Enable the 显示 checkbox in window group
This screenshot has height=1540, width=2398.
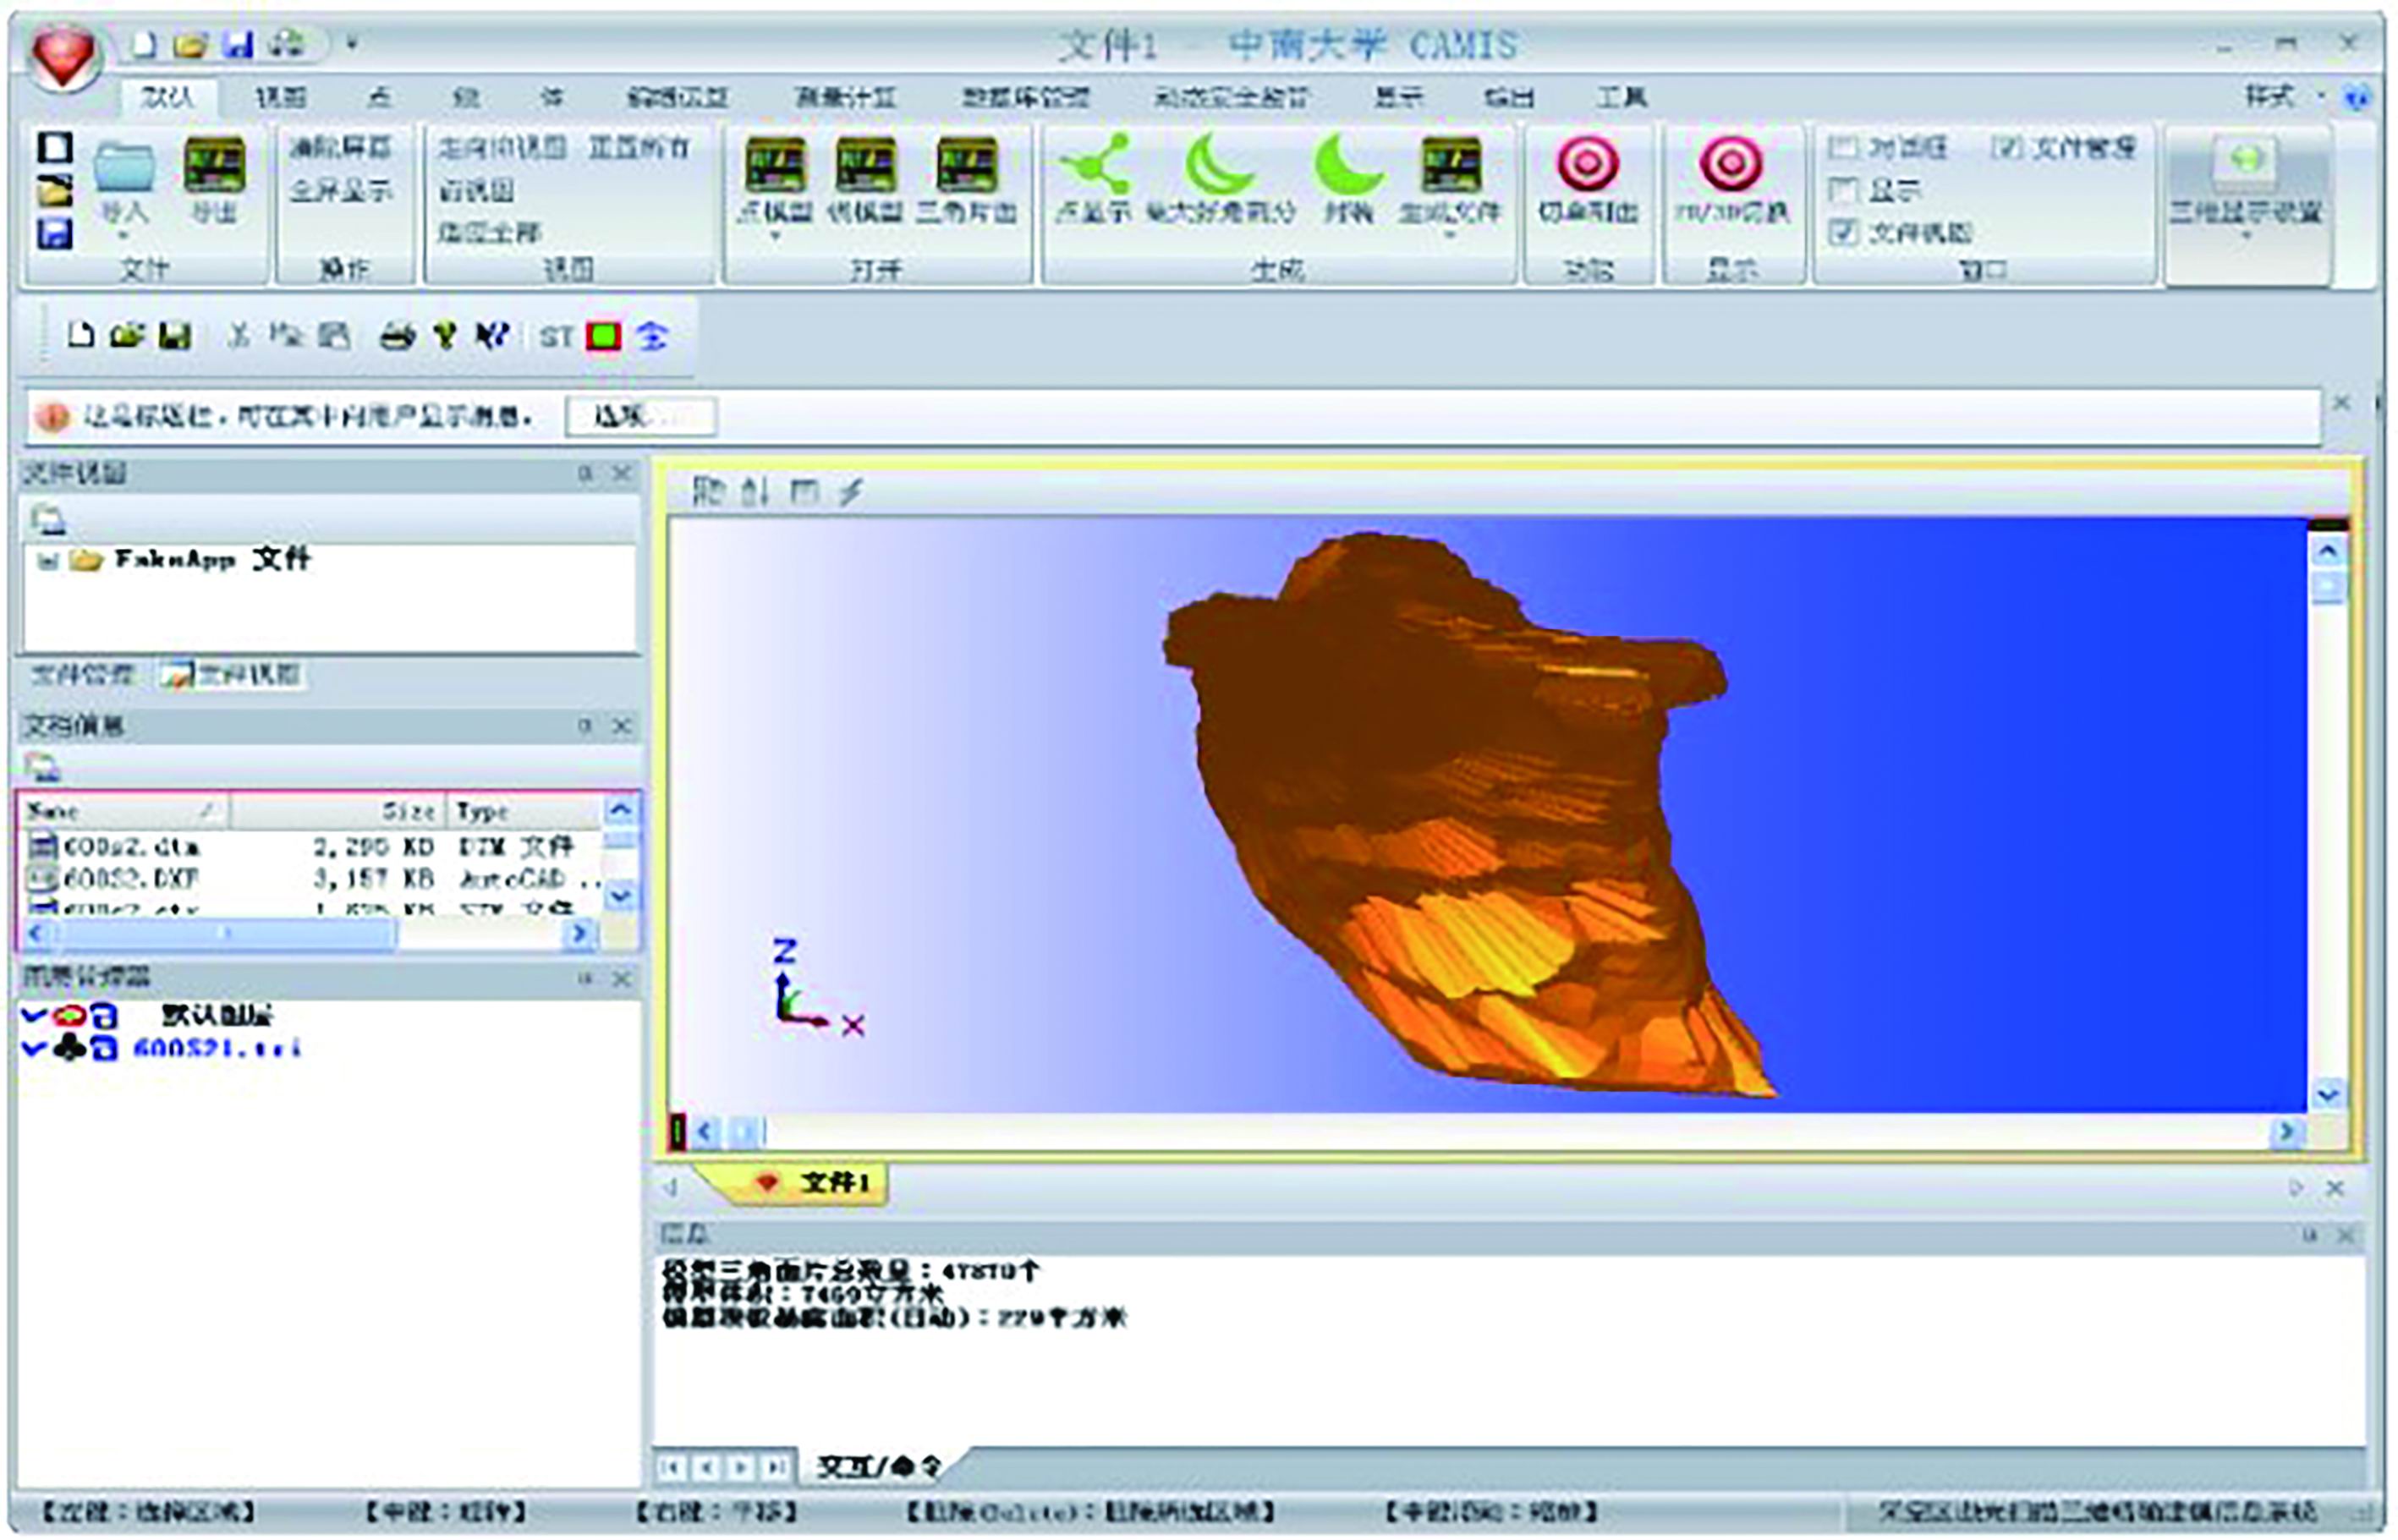[x=1843, y=190]
